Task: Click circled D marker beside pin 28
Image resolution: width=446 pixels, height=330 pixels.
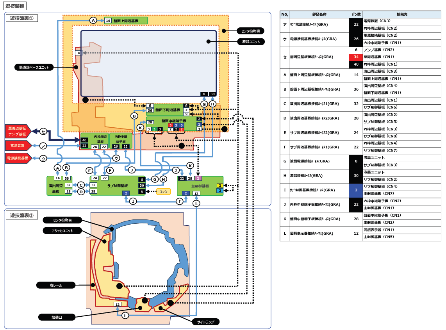Action: [x=81, y=192]
